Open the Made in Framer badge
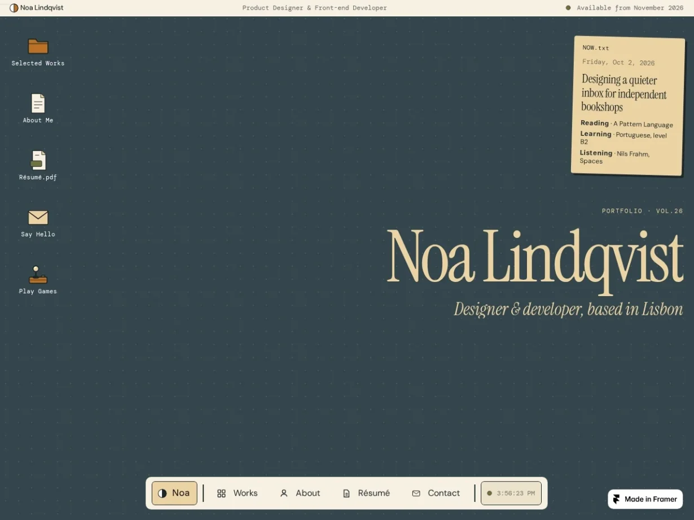The image size is (694, 520). click(645, 499)
